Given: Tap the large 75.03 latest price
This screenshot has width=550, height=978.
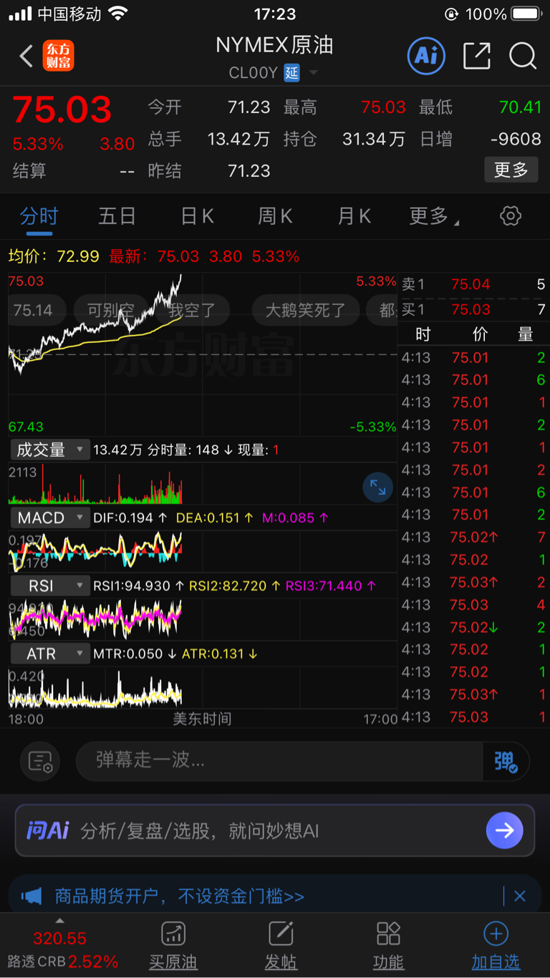Looking at the screenshot, I should point(62,110).
